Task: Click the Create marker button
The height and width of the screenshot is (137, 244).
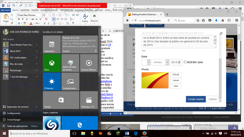Action: coord(196,99)
